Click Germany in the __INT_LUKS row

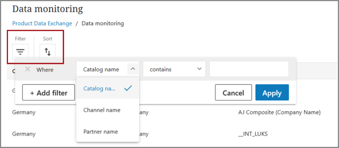point(24,134)
